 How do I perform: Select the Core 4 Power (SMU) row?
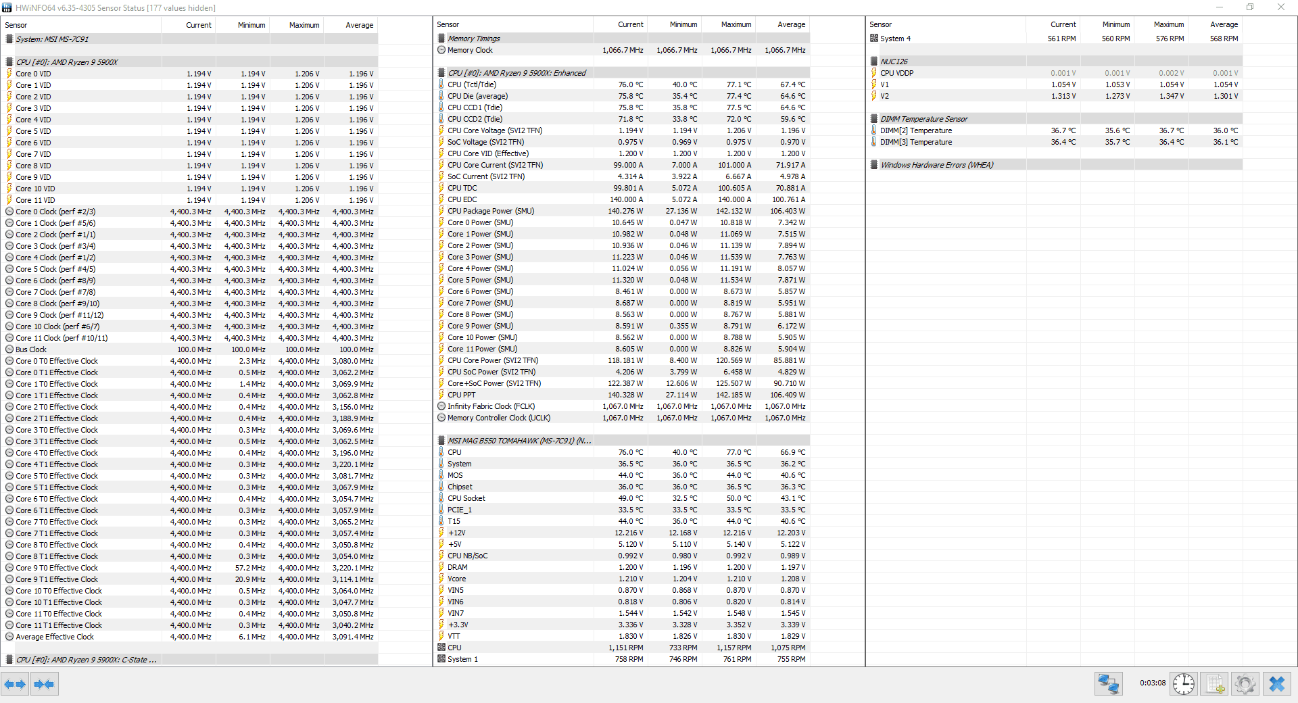point(621,268)
